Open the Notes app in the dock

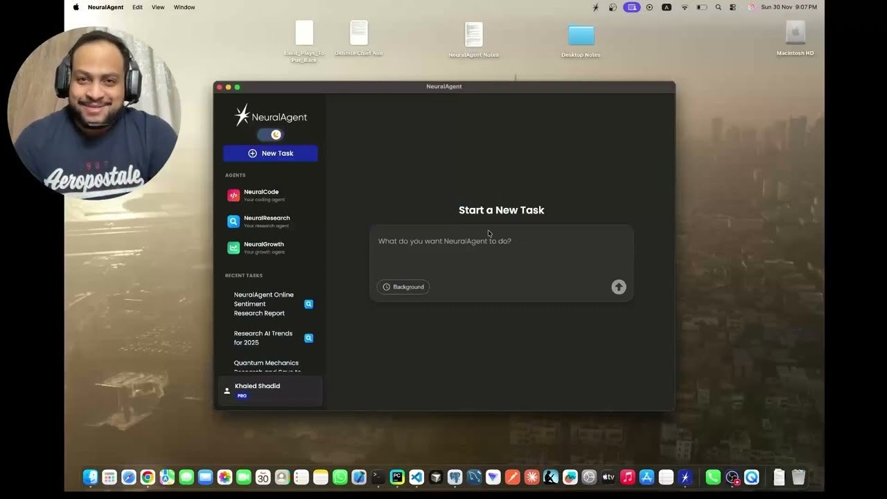point(320,477)
